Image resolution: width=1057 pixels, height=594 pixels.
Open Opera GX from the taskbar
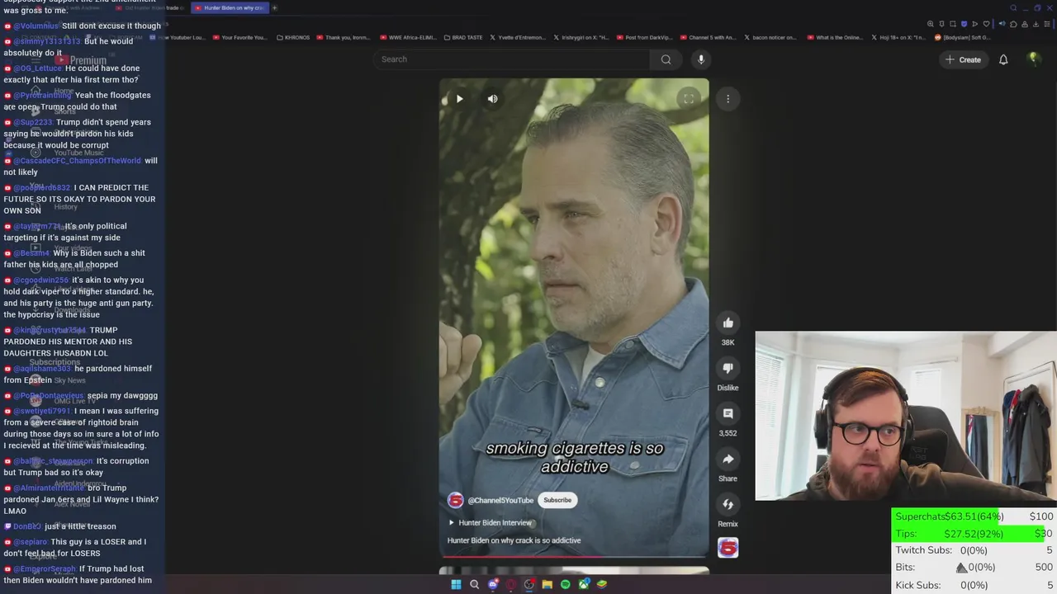tap(511, 584)
